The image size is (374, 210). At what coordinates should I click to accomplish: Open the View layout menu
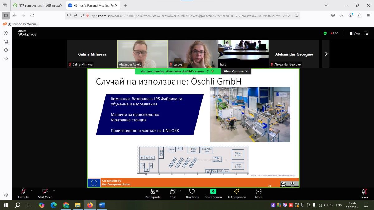(x=355, y=33)
